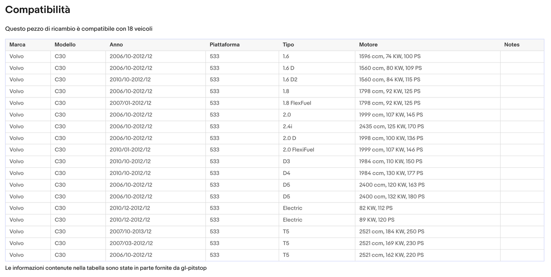
Task: Click the Compatibilità heading
Action: pos(38,10)
